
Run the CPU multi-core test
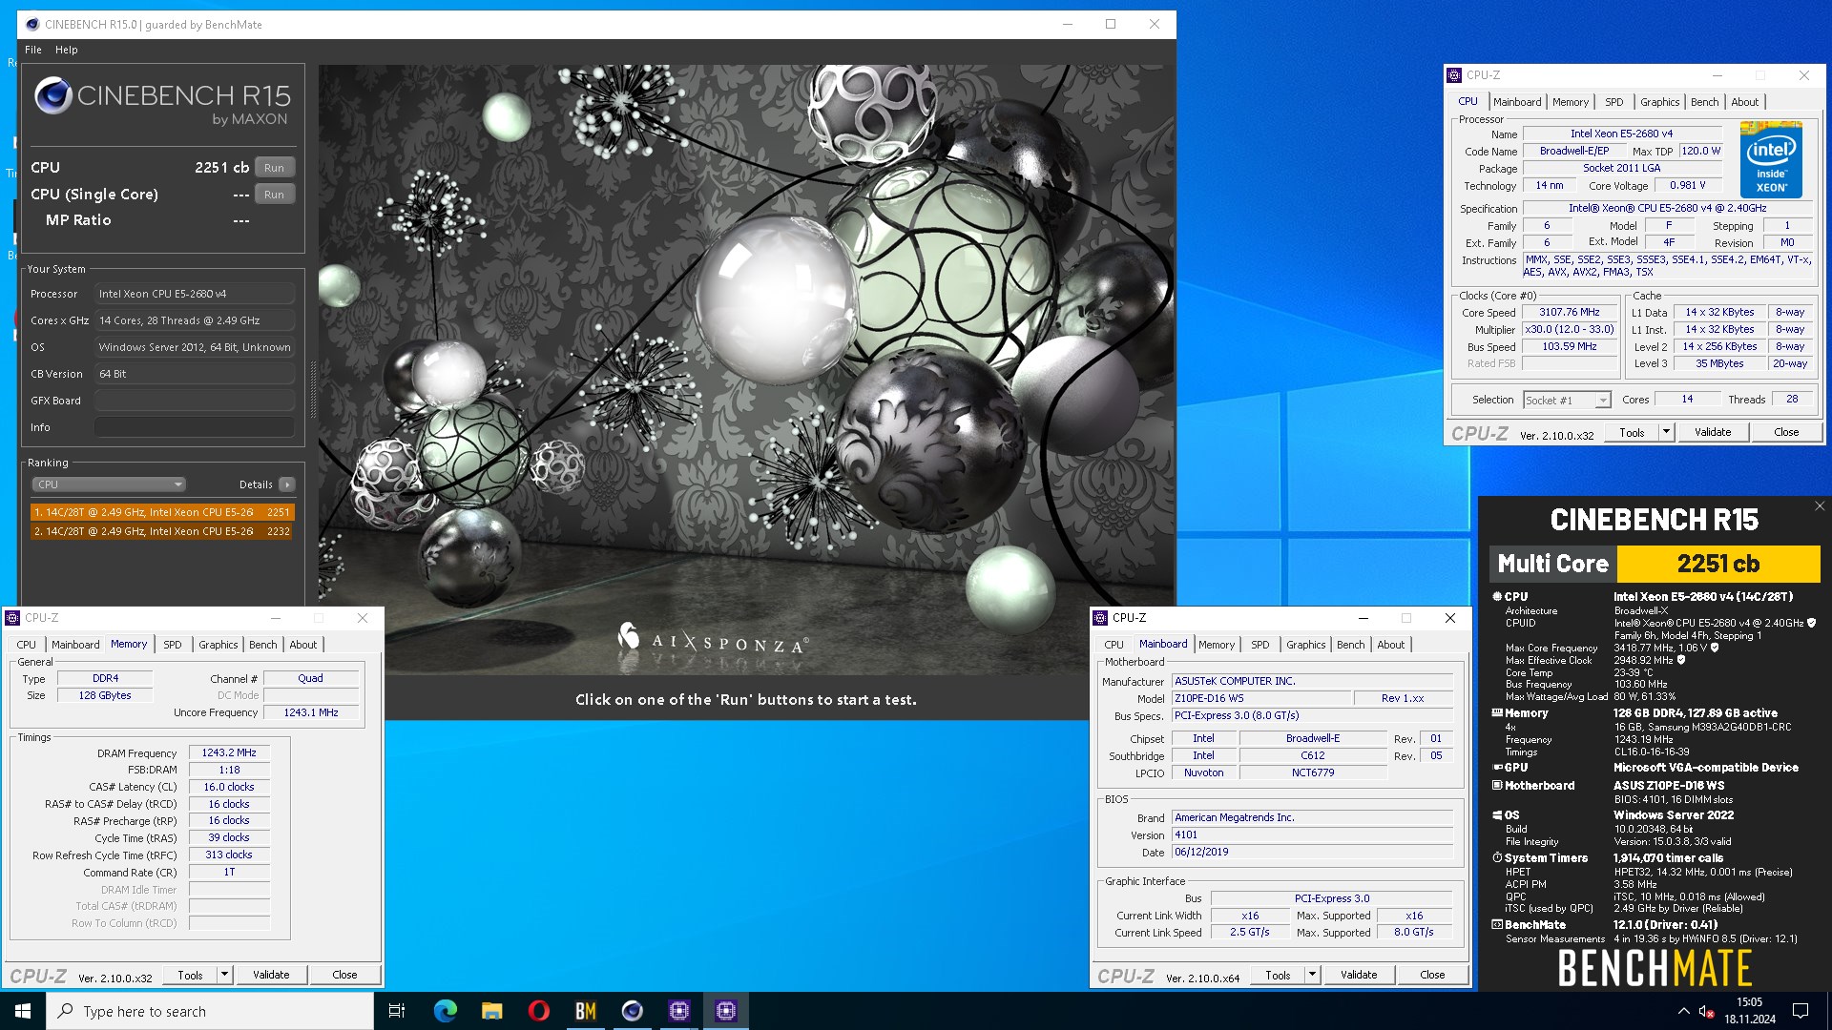point(274,168)
